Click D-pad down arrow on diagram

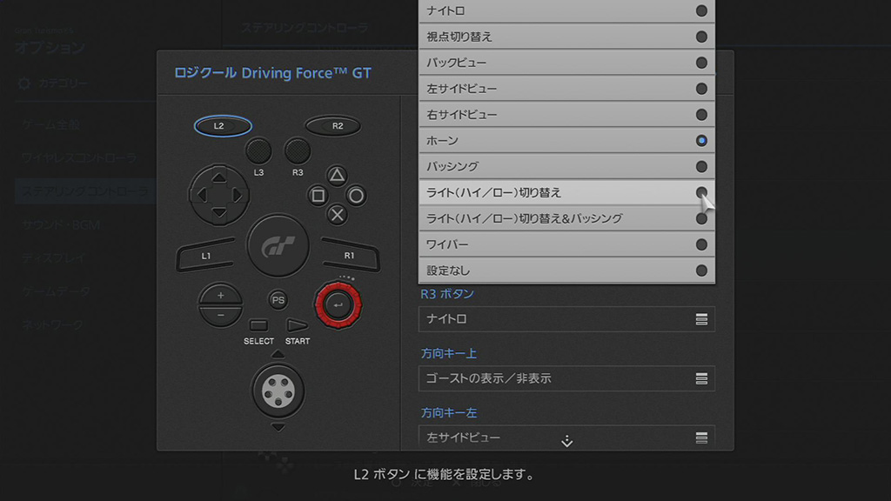point(218,213)
